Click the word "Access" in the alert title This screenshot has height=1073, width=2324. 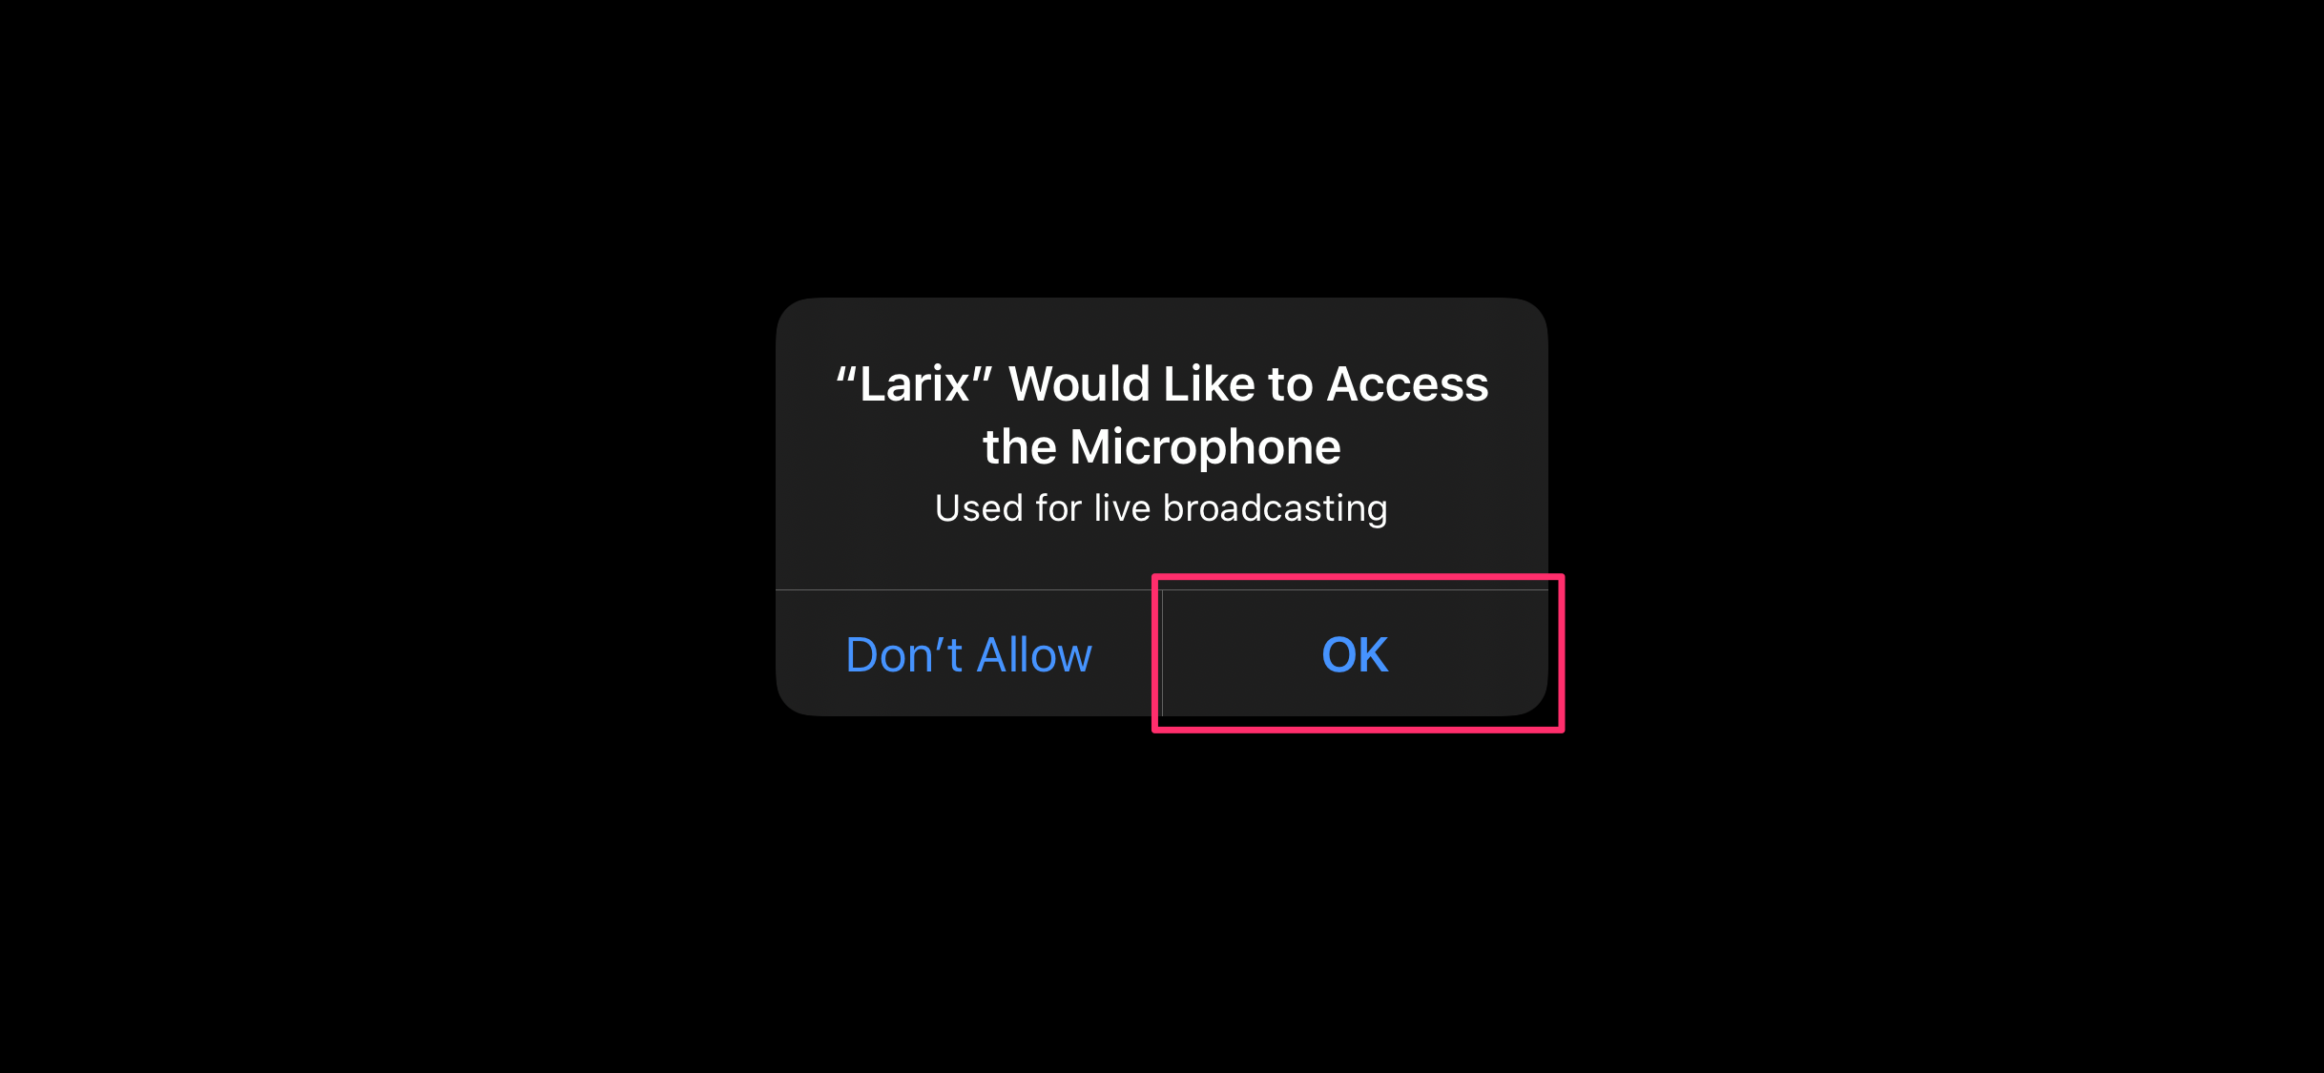(x=1408, y=384)
